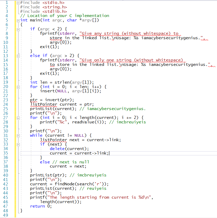Screen dimensions: 217x218
Task: Click 'strlen' call on line 19
Action: pos(62,82)
